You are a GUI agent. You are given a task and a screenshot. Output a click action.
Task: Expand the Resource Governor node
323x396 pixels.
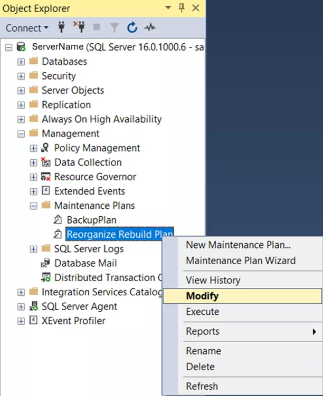click(33, 177)
